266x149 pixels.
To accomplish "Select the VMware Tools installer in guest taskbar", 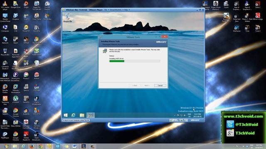I will pyautogui.click(x=91, y=115).
